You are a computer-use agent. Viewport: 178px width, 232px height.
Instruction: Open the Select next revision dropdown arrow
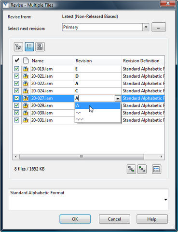pos(146,27)
